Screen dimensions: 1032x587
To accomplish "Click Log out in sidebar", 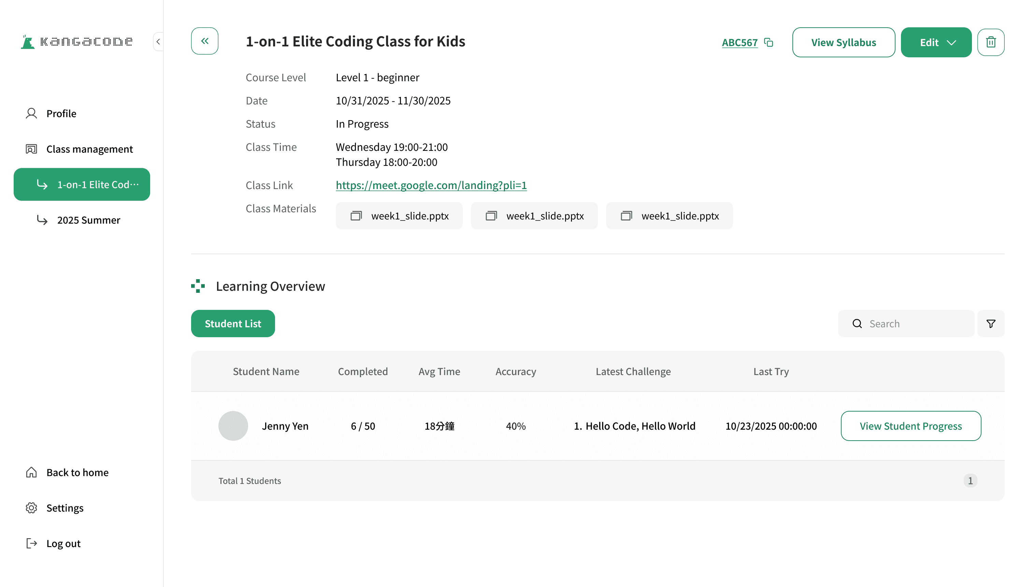I will pos(63,543).
